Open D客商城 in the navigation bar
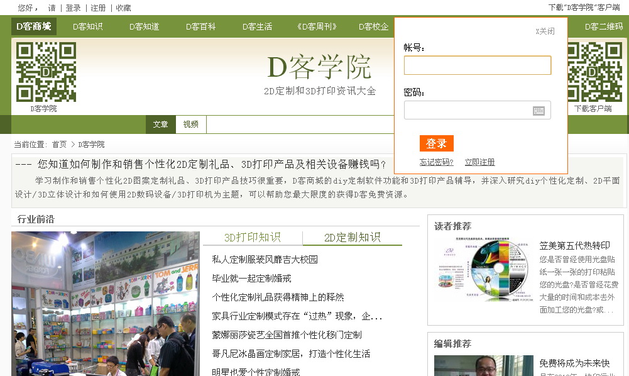The width and height of the screenshot is (629, 376). (34, 26)
